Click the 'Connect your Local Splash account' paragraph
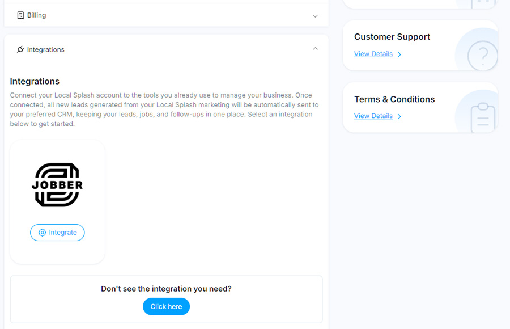510x329 pixels. 164,109
